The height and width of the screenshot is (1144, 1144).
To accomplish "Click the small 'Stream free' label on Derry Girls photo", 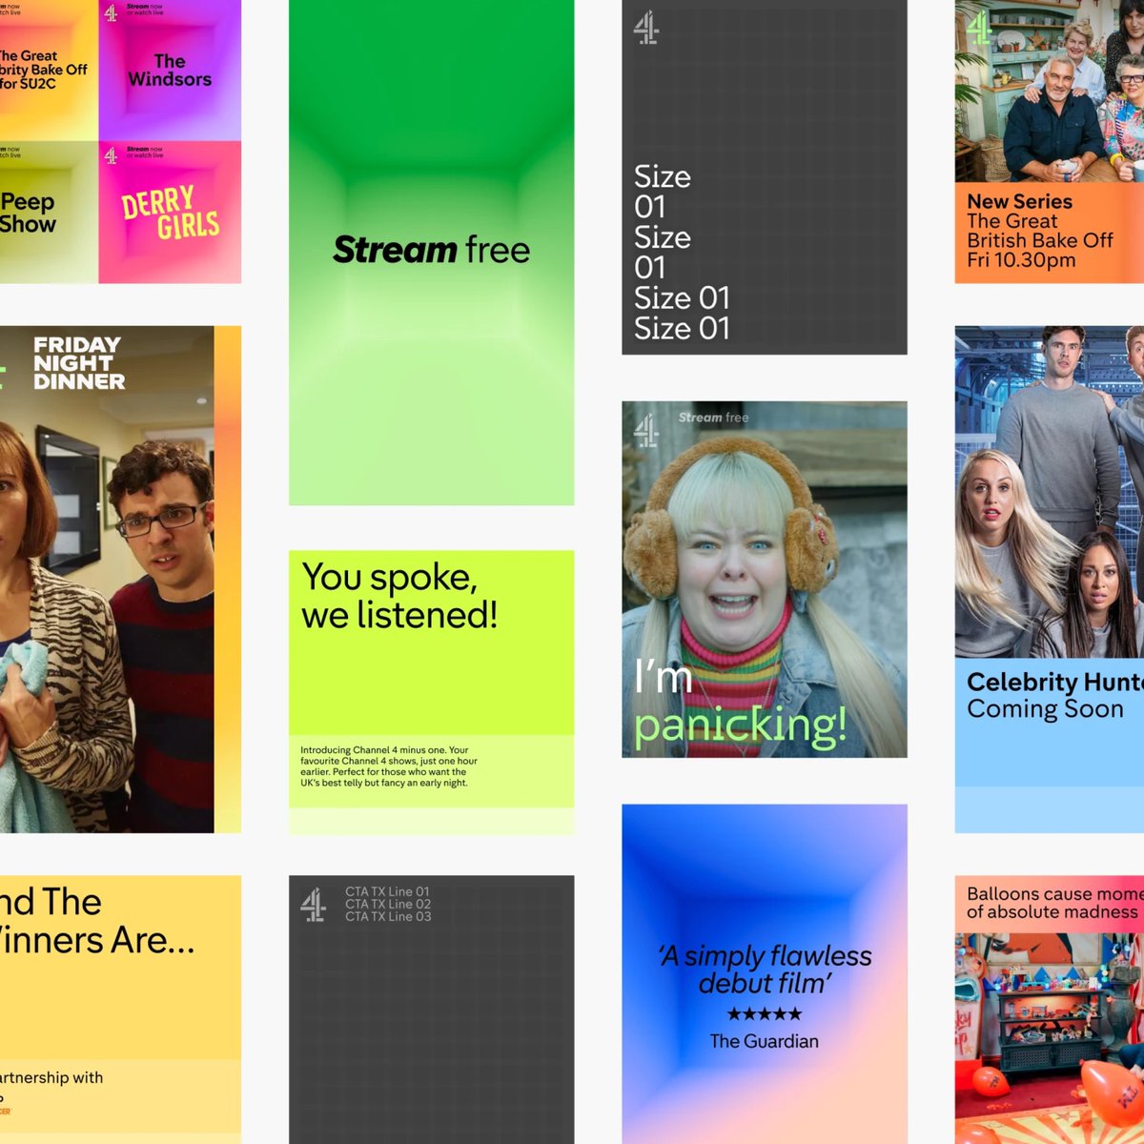I will tap(713, 418).
